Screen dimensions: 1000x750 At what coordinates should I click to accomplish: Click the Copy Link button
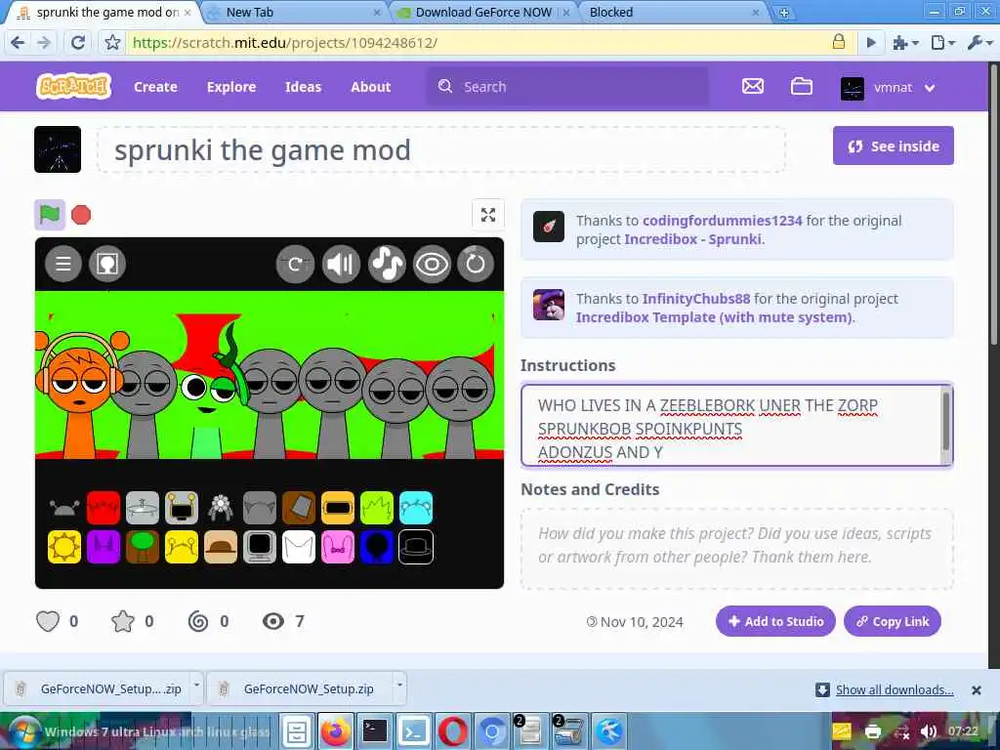[893, 621]
